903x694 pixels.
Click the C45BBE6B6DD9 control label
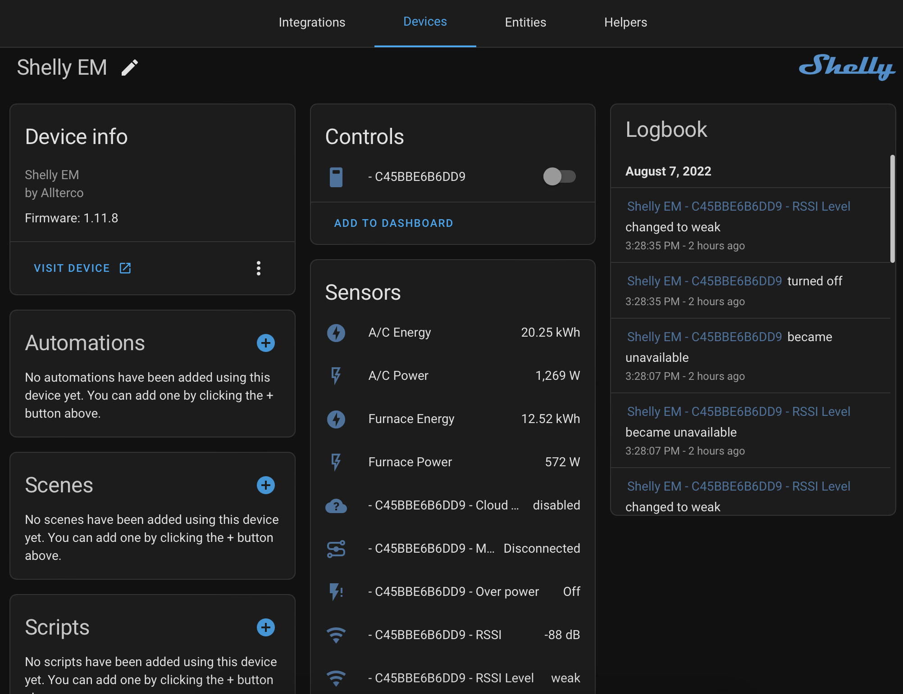[417, 177]
